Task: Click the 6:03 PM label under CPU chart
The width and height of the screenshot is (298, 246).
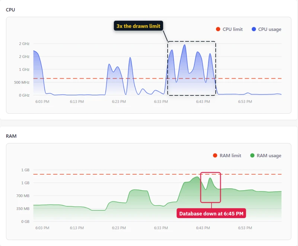Action: 42,101
